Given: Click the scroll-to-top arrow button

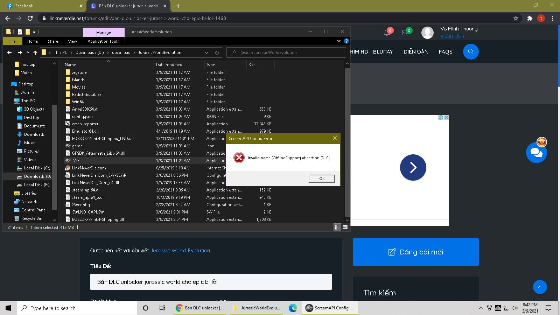Looking at the screenshot, I should point(540,287).
